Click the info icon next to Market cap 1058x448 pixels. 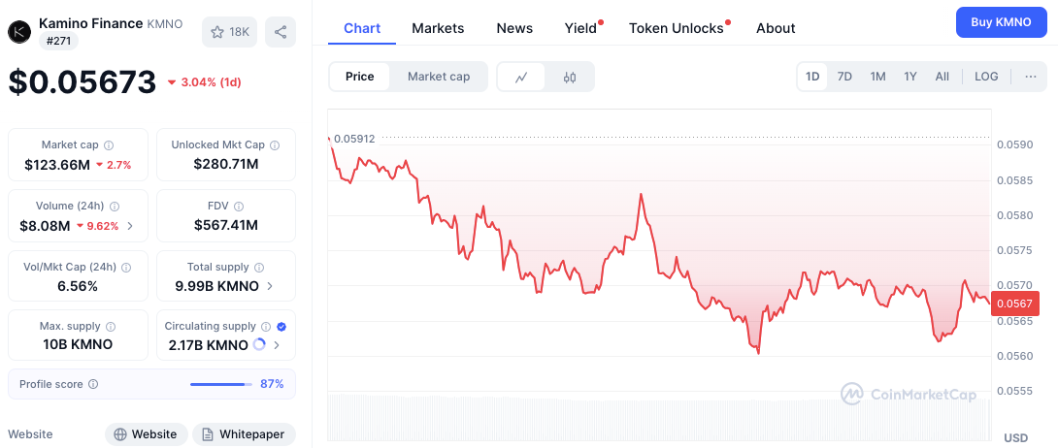coord(109,144)
